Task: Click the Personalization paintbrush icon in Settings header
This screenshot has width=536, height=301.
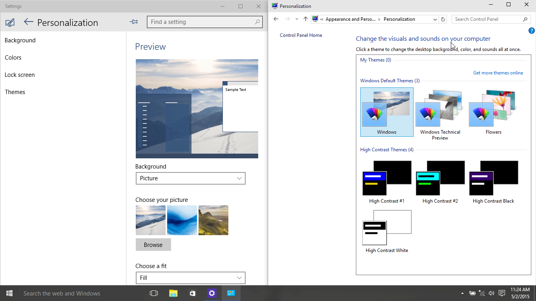Action: click(x=10, y=22)
